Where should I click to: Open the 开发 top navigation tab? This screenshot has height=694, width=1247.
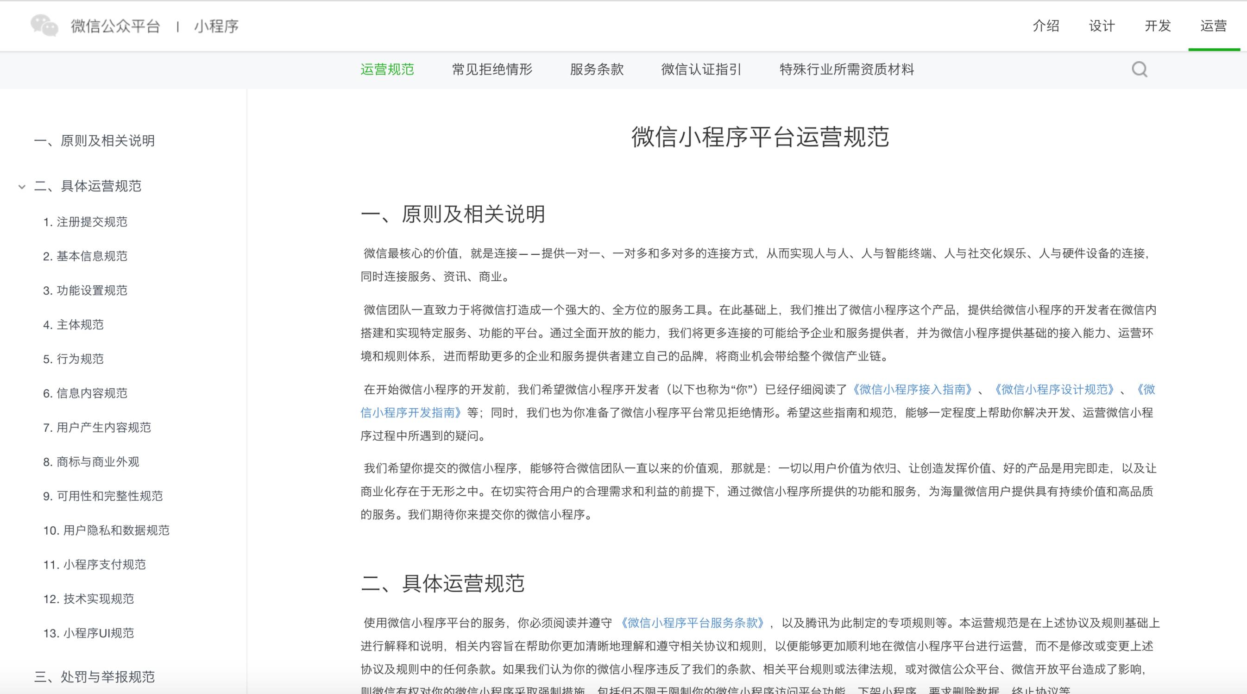(x=1158, y=25)
